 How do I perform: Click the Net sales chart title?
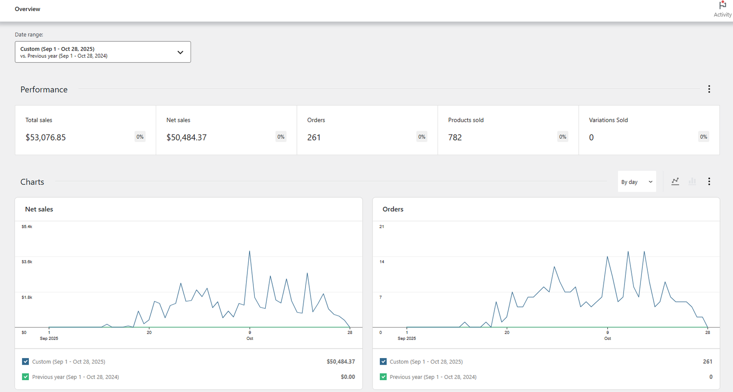[x=39, y=209]
